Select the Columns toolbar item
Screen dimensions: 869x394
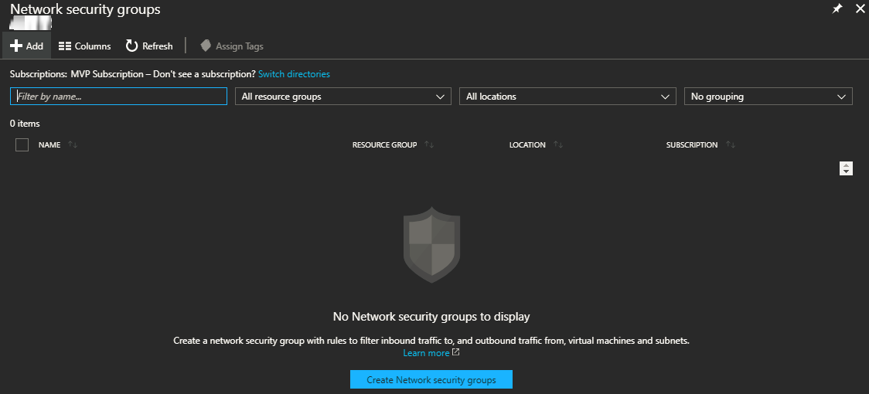(x=85, y=46)
